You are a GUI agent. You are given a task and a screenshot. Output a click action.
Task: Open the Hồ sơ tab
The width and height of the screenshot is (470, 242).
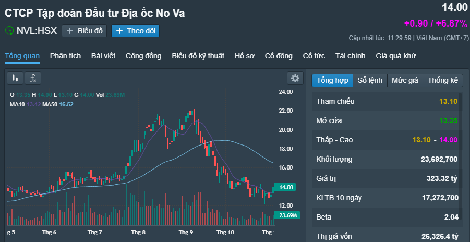point(245,56)
